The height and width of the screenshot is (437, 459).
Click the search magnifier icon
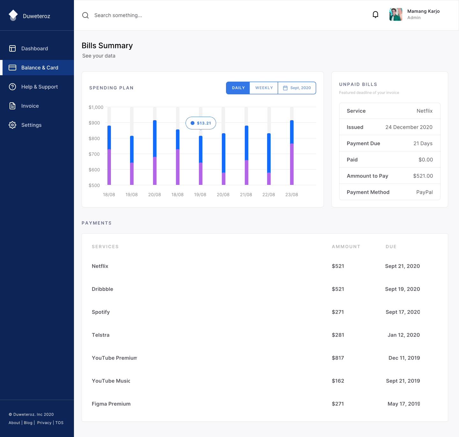click(85, 15)
